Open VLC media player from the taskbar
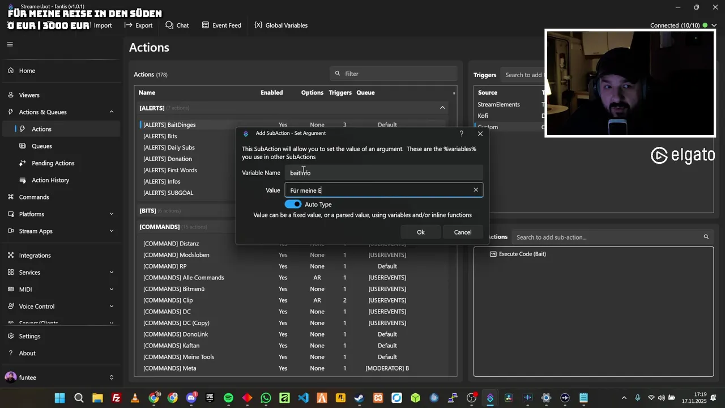 coord(135,398)
